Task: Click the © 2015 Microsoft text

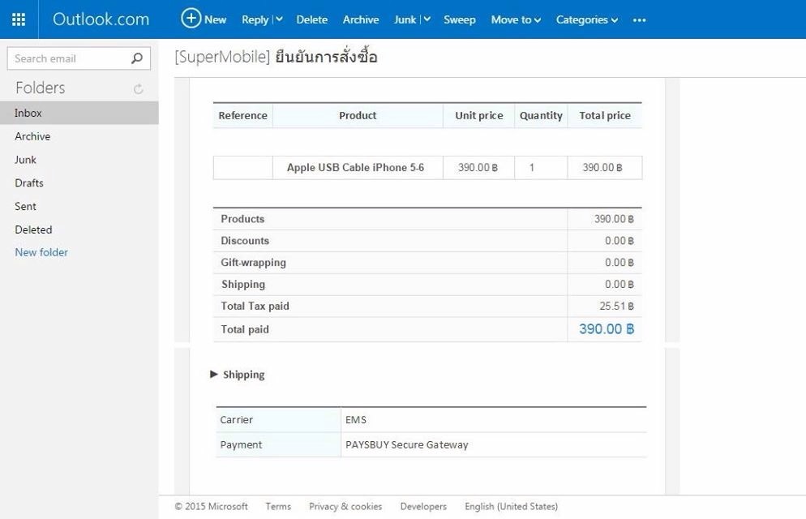Action: coord(211,506)
